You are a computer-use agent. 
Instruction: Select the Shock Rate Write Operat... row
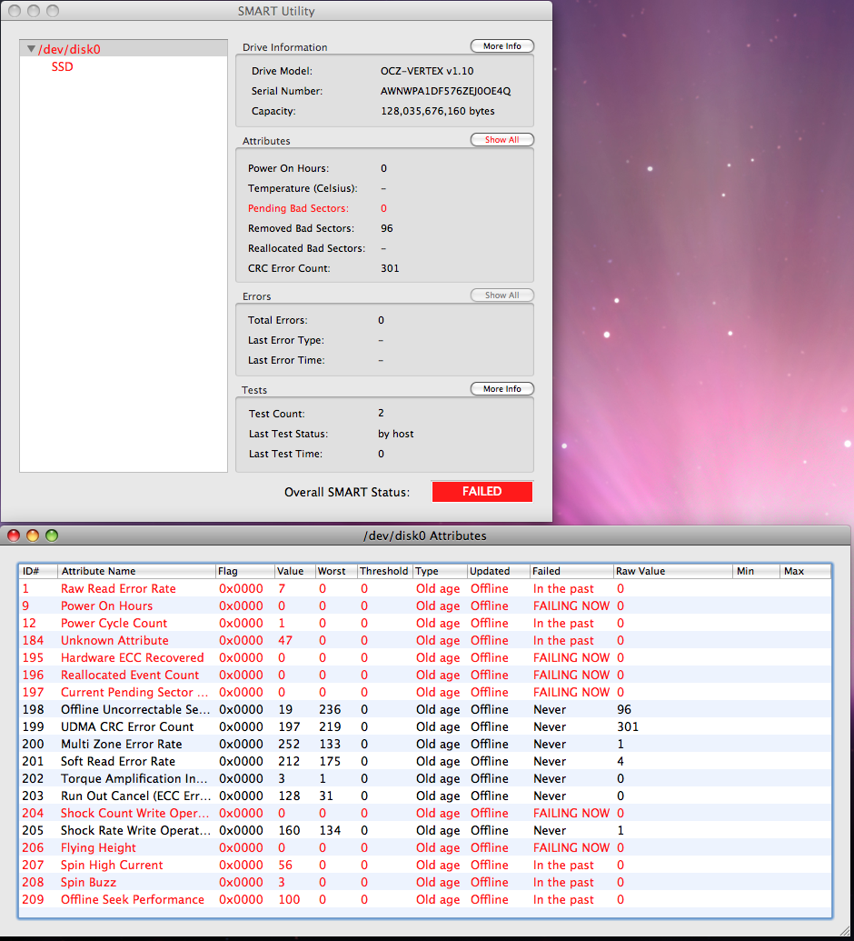pyautogui.click(x=425, y=831)
